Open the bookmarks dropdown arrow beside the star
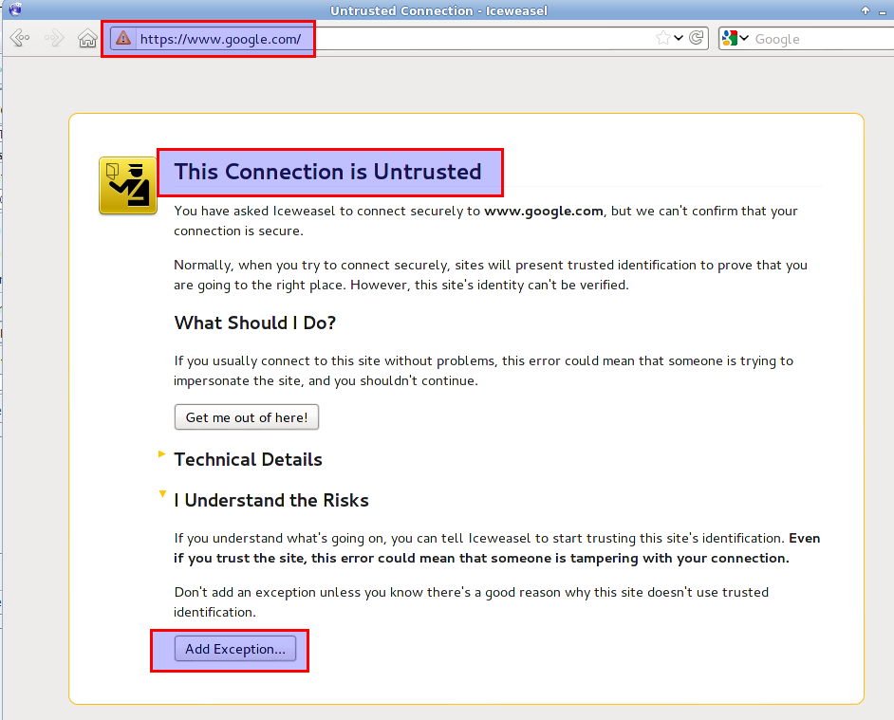The height and width of the screenshot is (720, 894). [679, 38]
